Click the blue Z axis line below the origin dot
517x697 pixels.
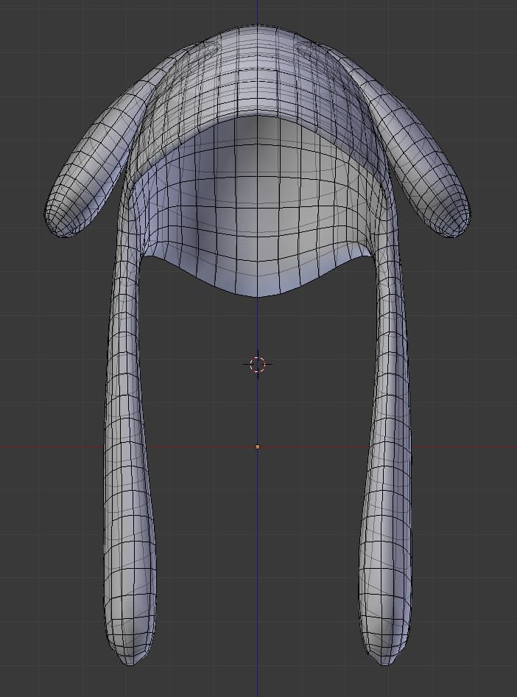click(257, 575)
